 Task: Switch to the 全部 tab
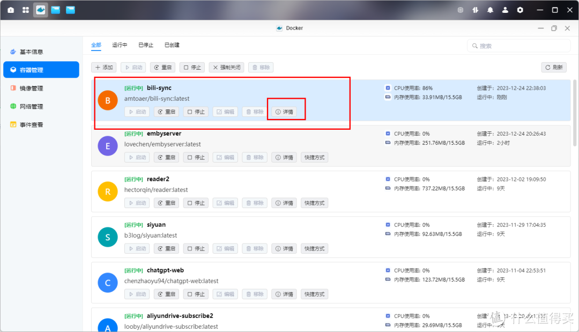[x=96, y=45]
